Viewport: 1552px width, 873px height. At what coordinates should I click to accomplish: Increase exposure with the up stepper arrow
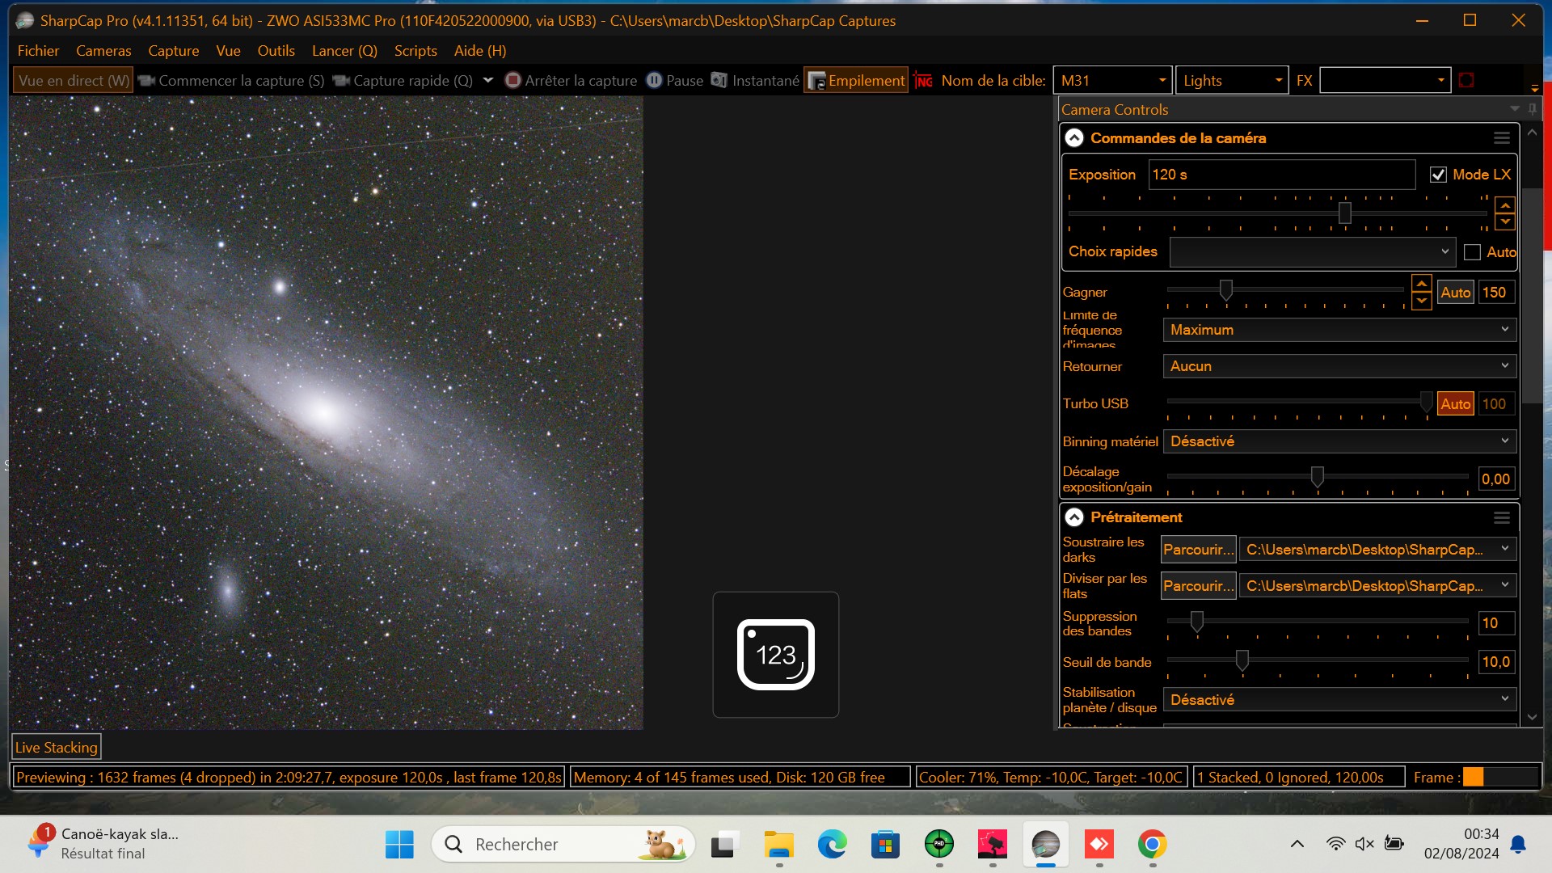(x=1505, y=205)
